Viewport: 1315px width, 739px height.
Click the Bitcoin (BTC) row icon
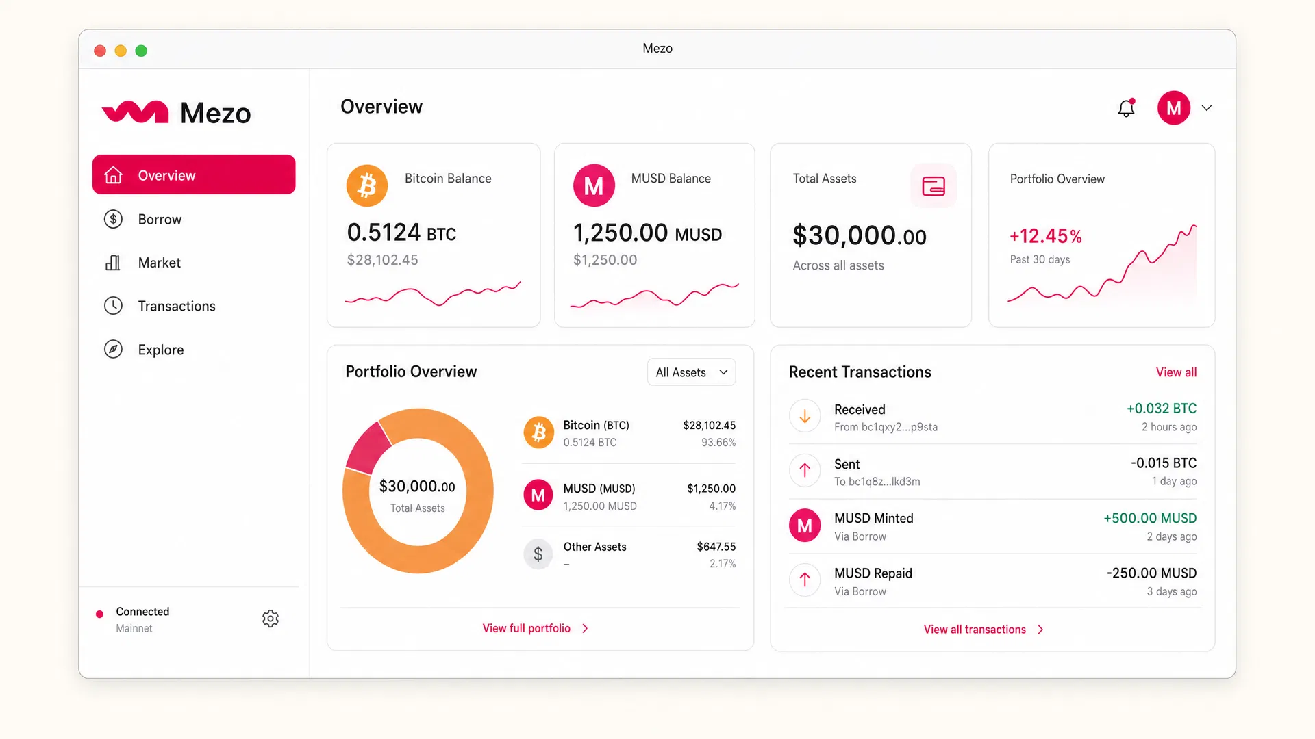pyautogui.click(x=539, y=432)
